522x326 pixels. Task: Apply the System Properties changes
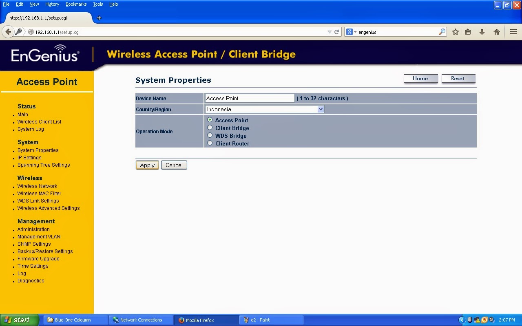[x=147, y=165]
